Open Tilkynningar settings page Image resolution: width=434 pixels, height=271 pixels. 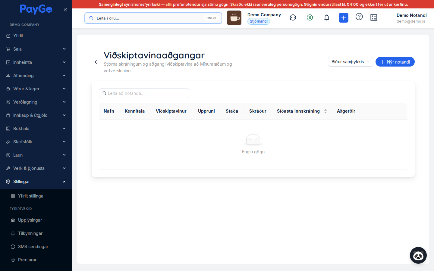click(x=36, y=233)
